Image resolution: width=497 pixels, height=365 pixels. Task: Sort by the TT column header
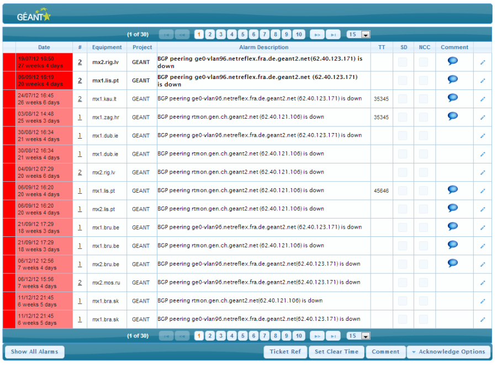pyautogui.click(x=382, y=47)
